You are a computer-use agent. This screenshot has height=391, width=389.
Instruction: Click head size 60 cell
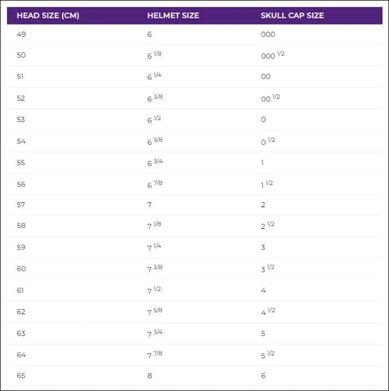[21, 269]
